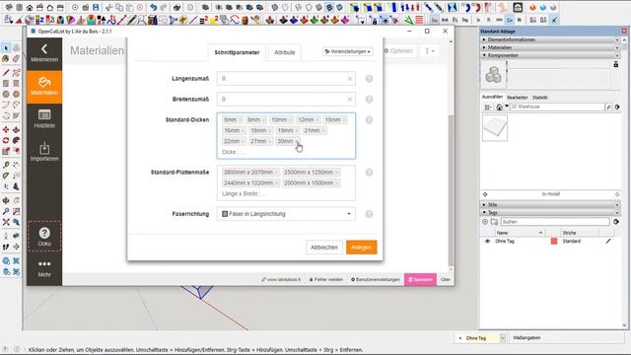Clear the Breitenzumaß field with its X

[x=350, y=100]
